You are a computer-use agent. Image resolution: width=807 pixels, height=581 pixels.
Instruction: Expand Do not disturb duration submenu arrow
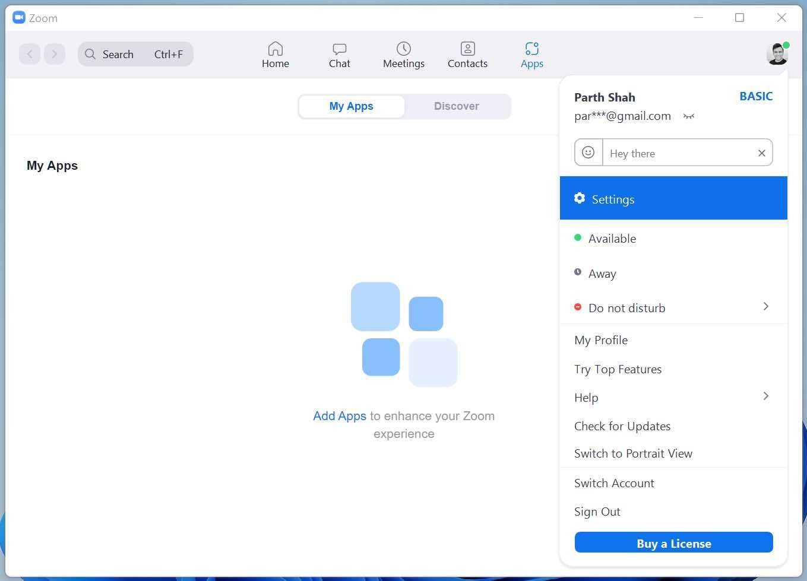point(766,306)
